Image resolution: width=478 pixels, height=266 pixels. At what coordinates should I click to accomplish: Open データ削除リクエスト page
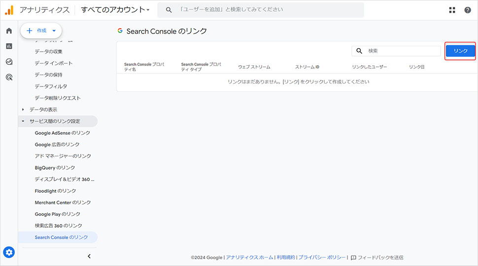(58, 98)
